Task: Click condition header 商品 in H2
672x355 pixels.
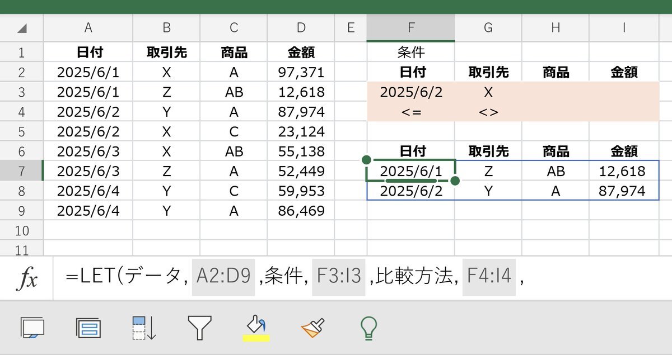Action: (x=556, y=72)
